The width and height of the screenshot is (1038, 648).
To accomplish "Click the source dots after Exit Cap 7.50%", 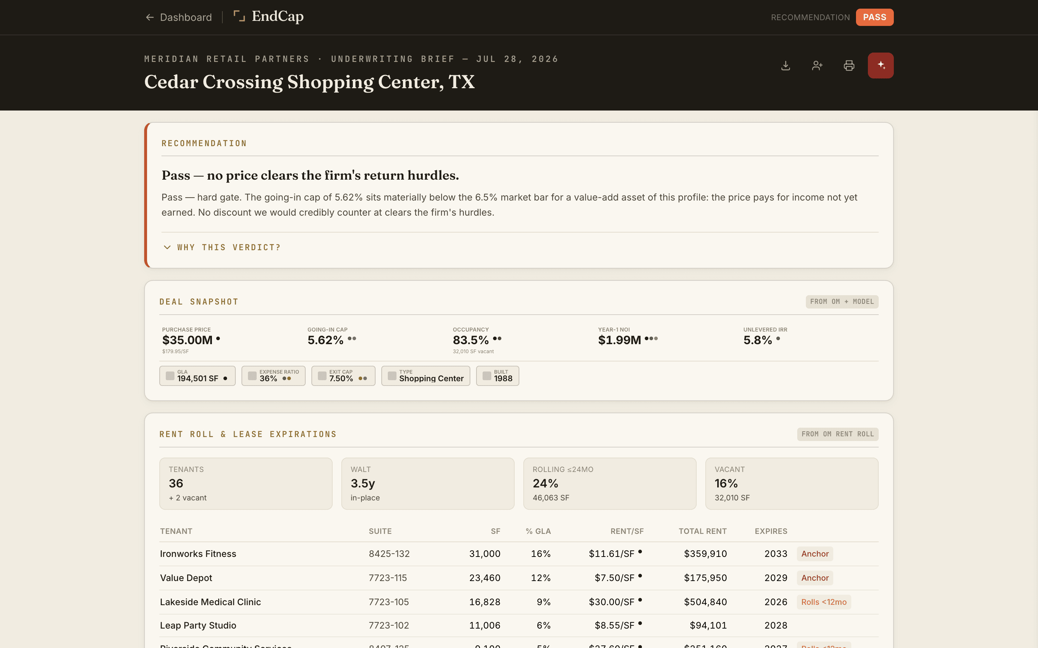I will [x=363, y=378].
